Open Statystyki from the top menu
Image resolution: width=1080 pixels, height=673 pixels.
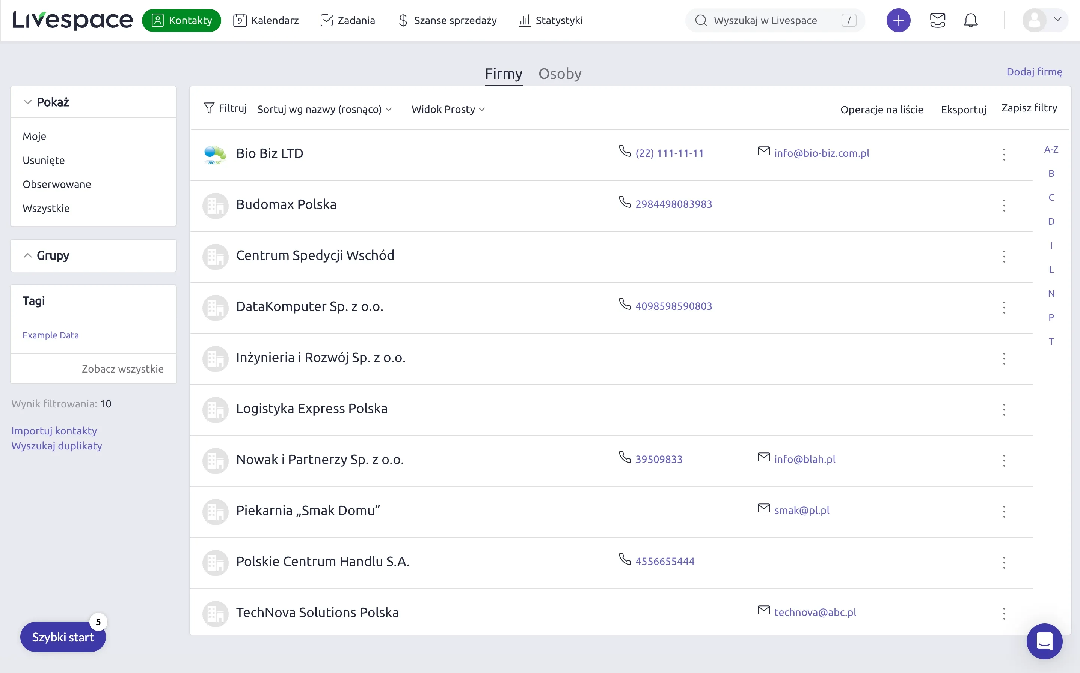(551, 20)
